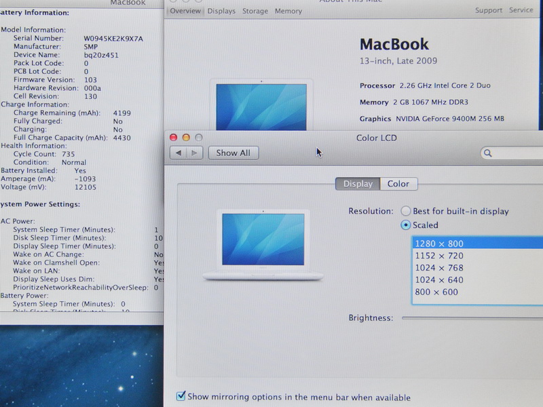Switch to the Display tab
This screenshot has width=543, height=407.
[358, 184]
